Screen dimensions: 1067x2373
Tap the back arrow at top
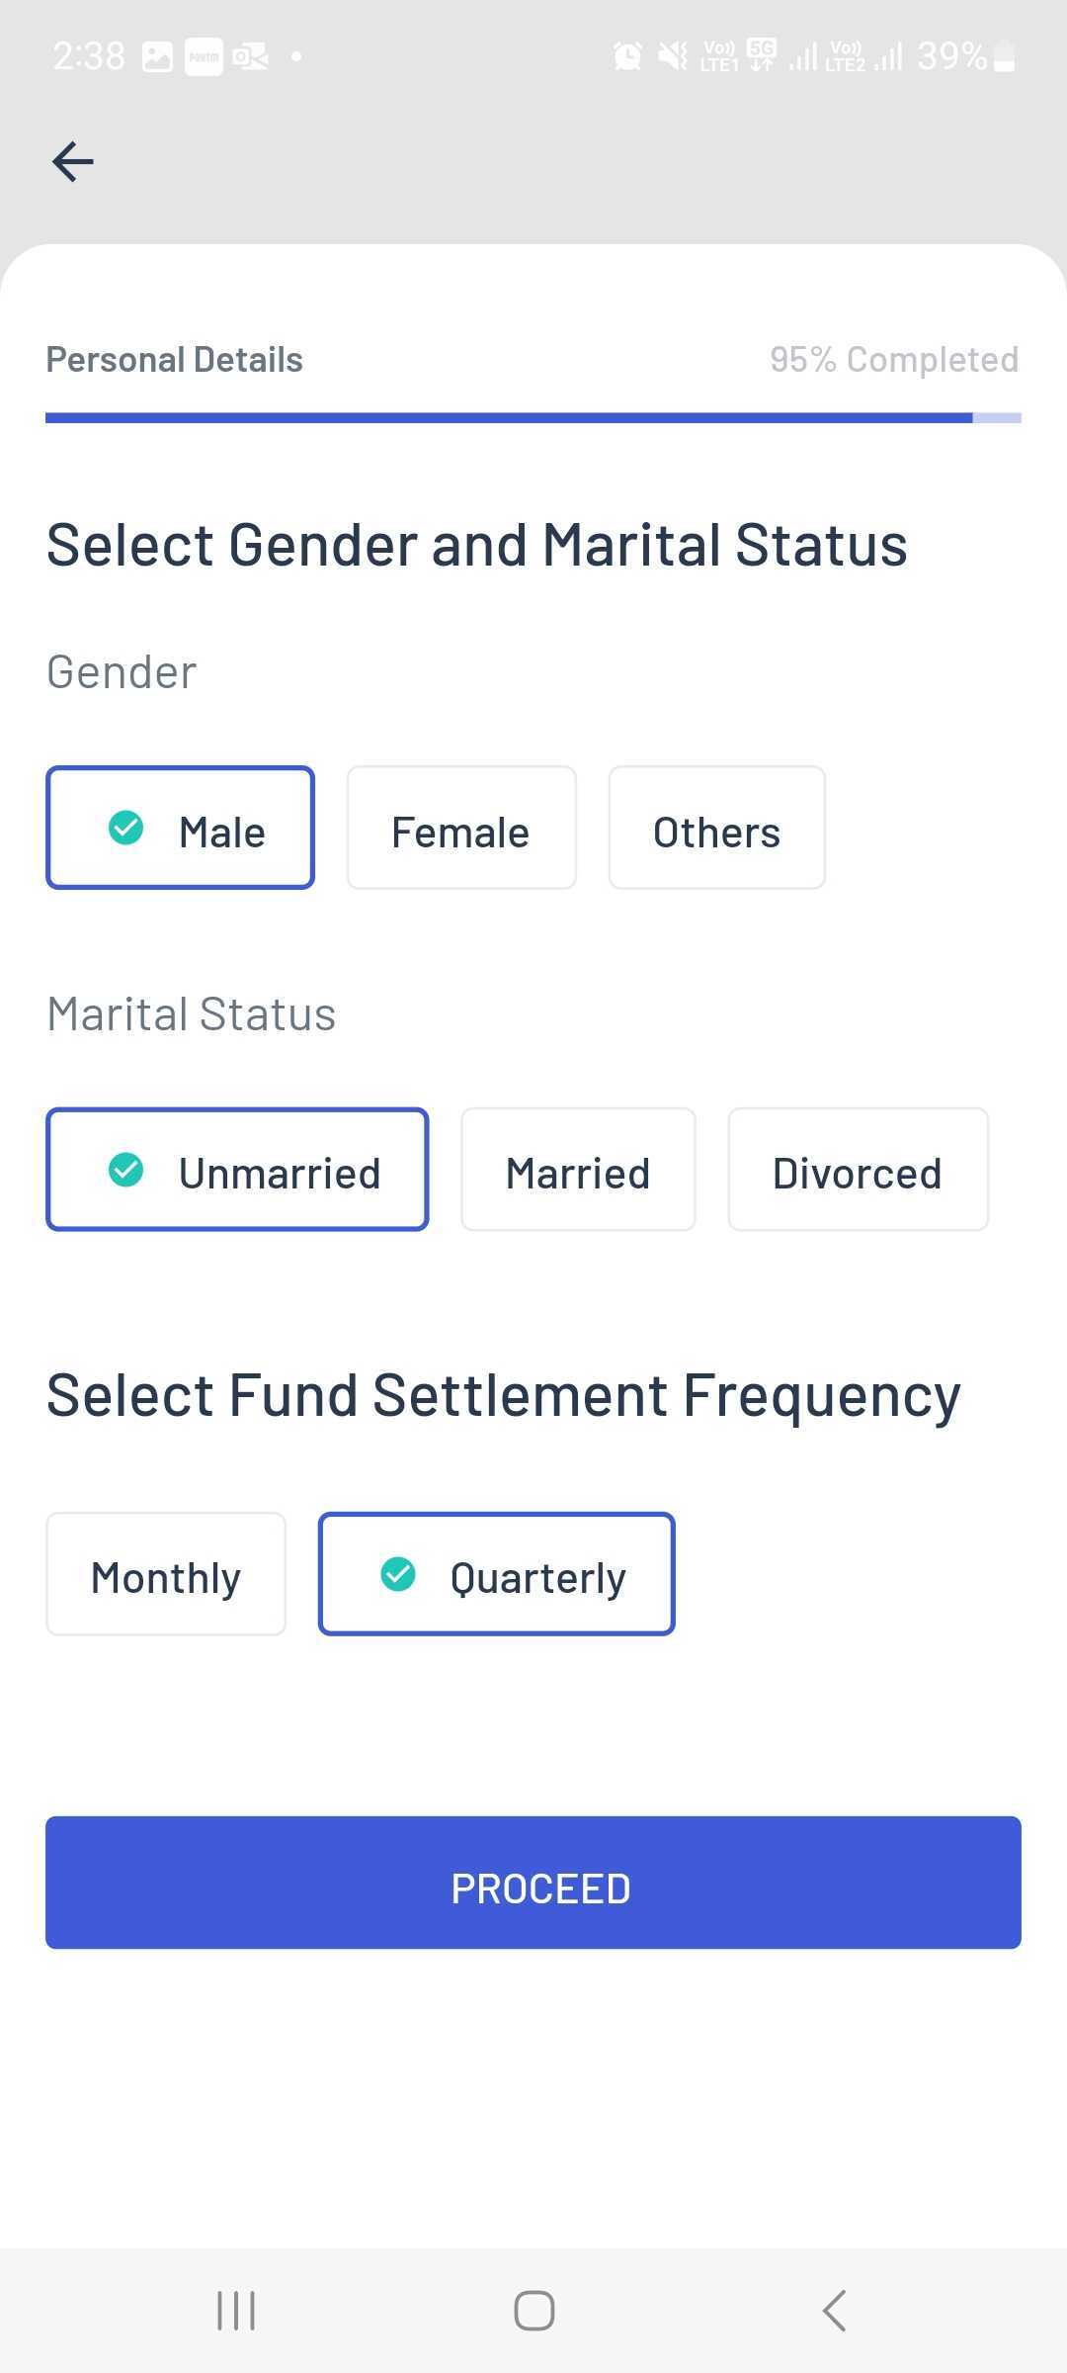[73, 161]
